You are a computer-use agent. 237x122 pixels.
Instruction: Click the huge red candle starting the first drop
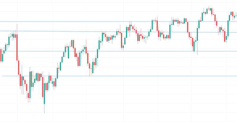(17, 47)
